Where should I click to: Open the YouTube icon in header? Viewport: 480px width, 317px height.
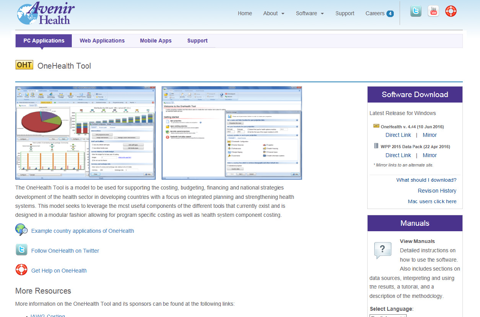click(x=433, y=11)
